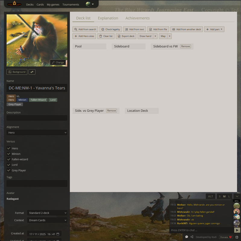Run Check legality on the deck
This screenshot has height=241, width=241.
pyautogui.click(x=111, y=29)
